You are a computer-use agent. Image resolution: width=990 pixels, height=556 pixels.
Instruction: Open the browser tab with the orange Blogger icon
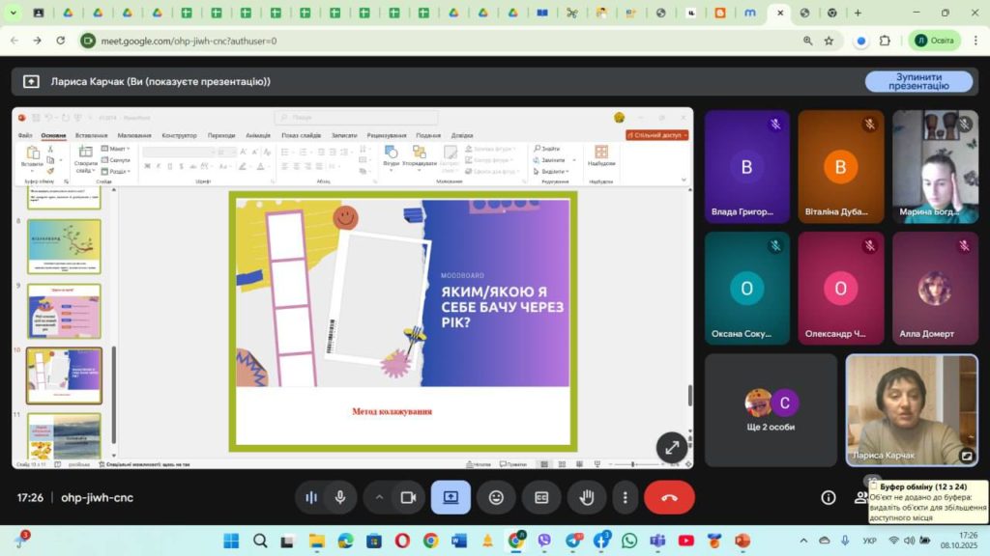(x=719, y=14)
